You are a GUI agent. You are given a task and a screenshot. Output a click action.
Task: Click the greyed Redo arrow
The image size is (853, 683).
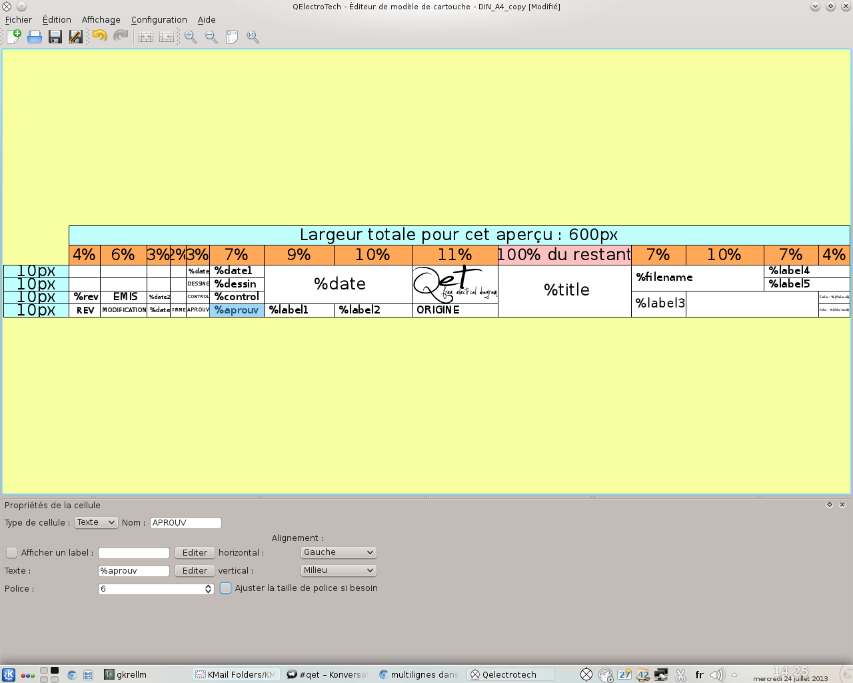tap(121, 36)
